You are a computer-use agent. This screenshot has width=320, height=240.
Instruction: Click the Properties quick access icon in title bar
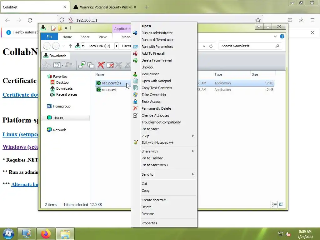point(53,28)
